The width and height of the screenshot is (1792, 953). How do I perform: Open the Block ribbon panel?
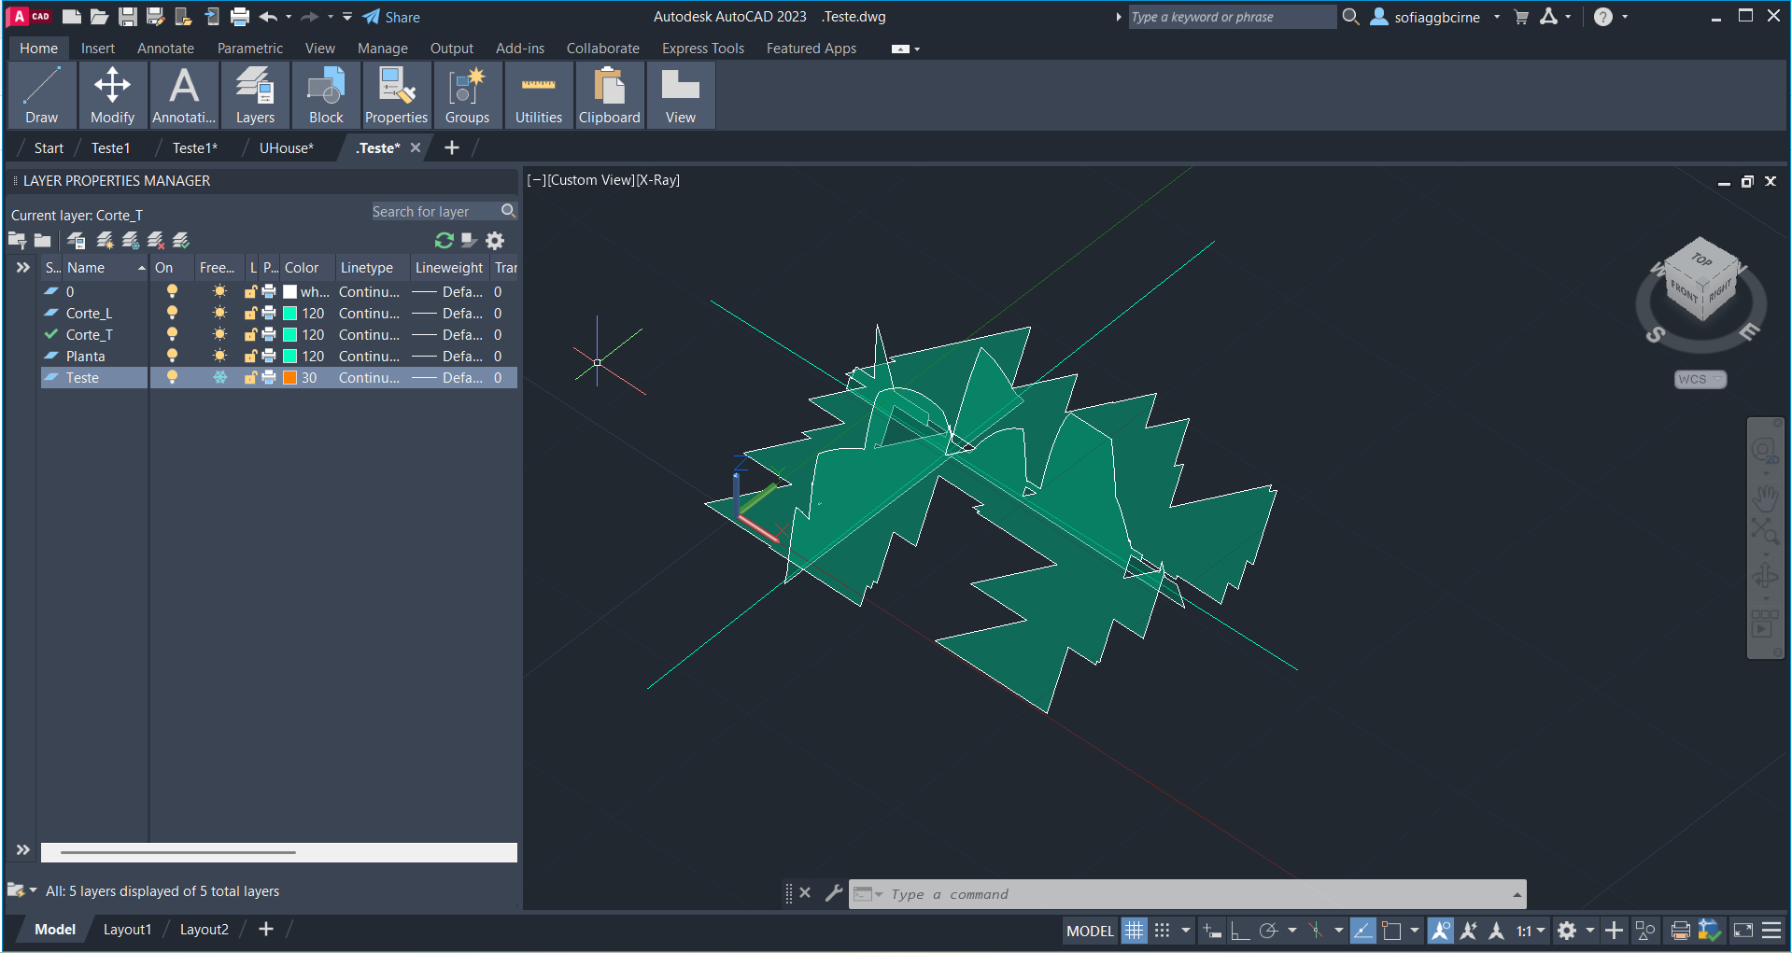(x=326, y=94)
